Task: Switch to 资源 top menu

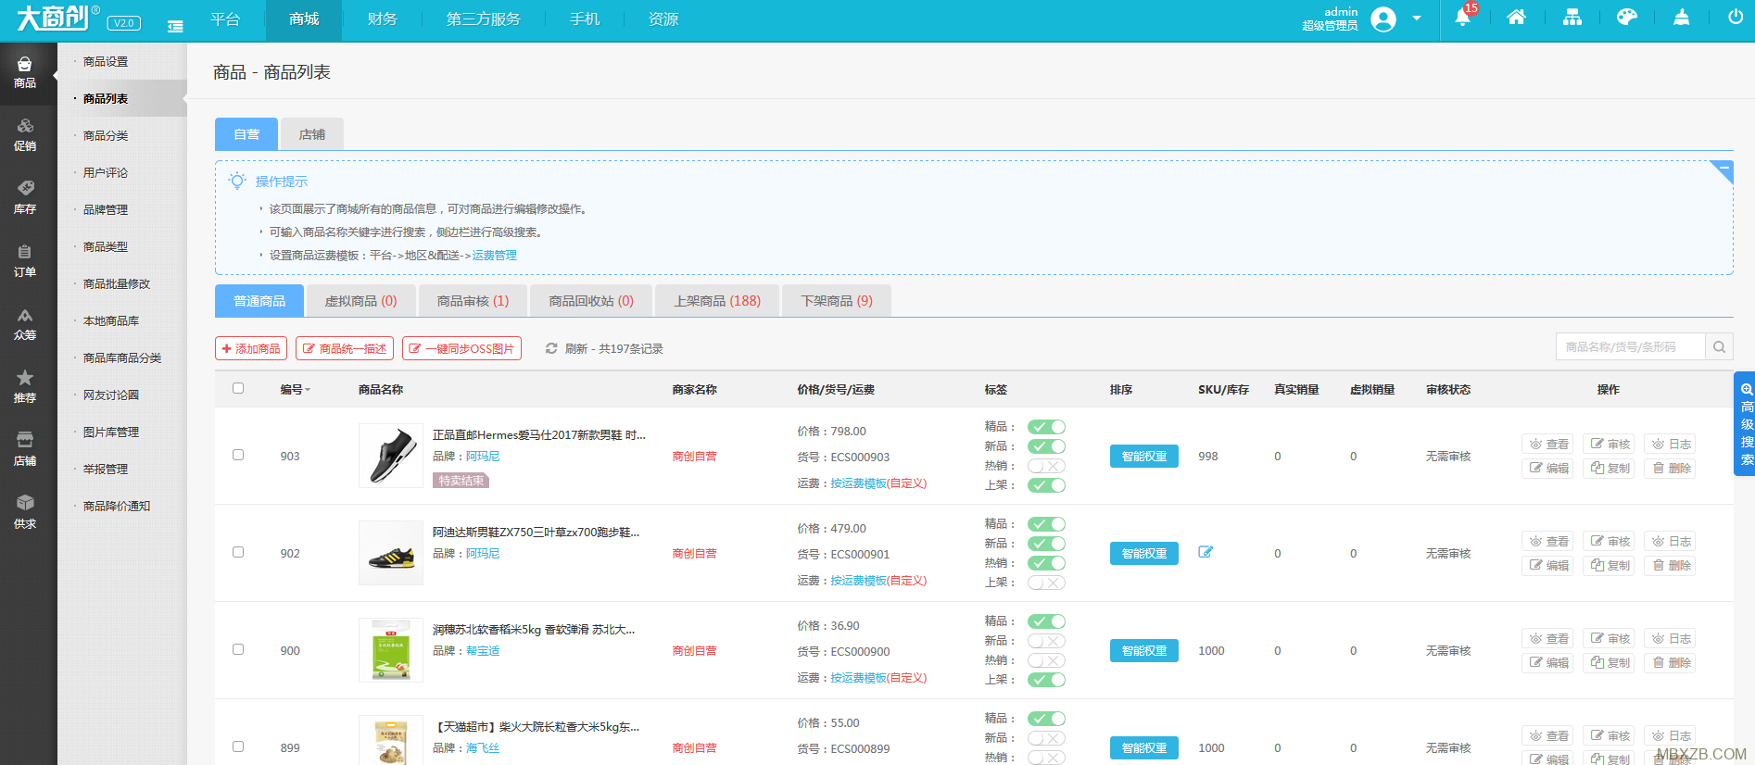Action: 663,19
